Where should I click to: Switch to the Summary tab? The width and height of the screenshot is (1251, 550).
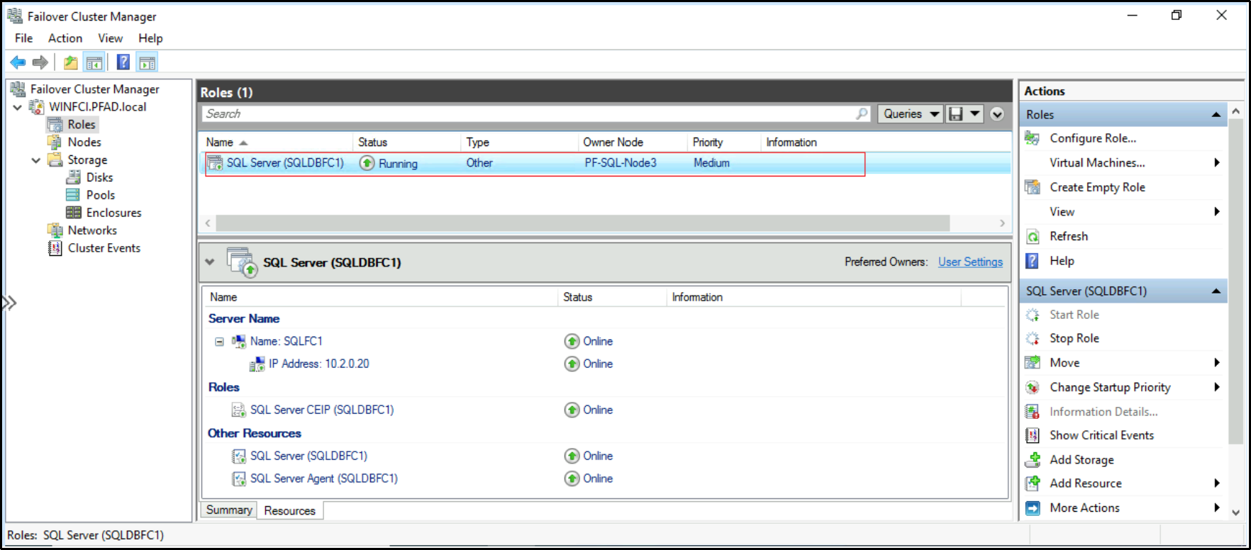tap(228, 510)
